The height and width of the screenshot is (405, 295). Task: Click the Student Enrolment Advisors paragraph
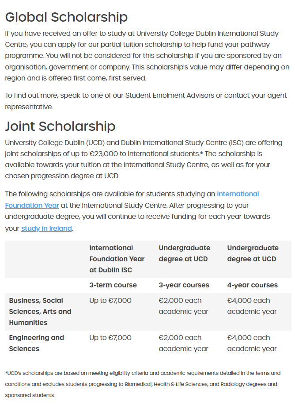pyautogui.click(x=146, y=101)
